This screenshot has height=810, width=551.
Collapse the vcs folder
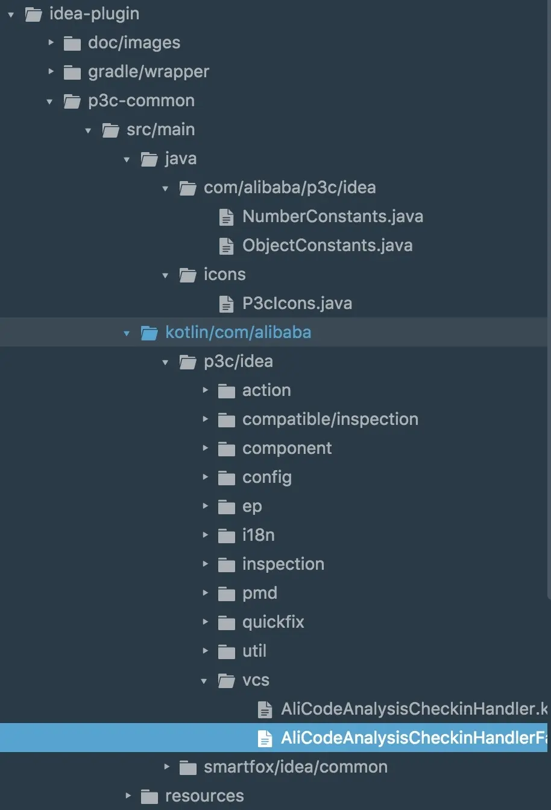click(x=203, y=680)
